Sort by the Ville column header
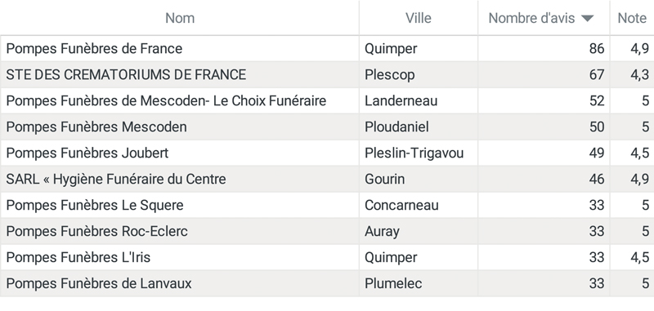Image resolution: width=654 pixels, height=311 pixels. point(419,18)
